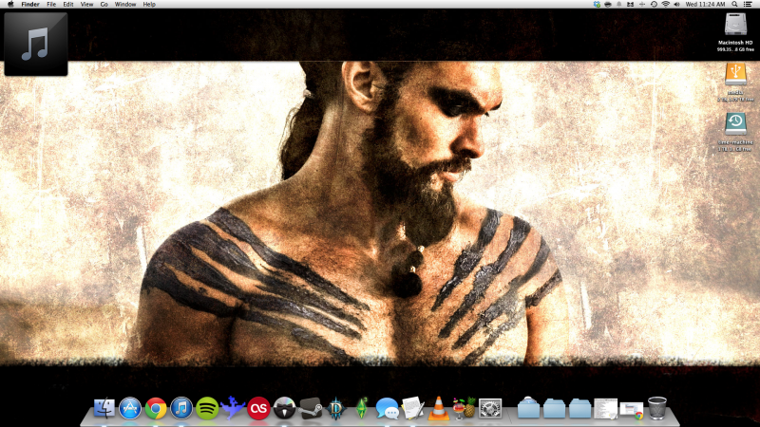Restore the minimized Chrome window thumbnail
Image resolution: width=760 pixels, height=427 pixels.
click(x=632, y=410)
